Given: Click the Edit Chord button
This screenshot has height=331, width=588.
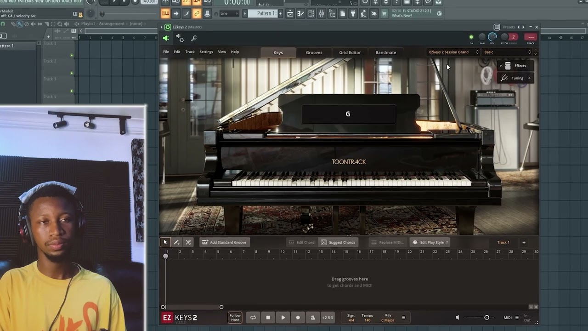Looking at the screenshot, I should pos(301,242).
